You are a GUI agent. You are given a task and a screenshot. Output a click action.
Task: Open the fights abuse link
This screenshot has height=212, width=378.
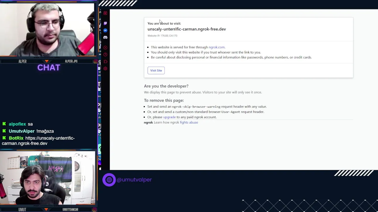click(x=189, y=122)
